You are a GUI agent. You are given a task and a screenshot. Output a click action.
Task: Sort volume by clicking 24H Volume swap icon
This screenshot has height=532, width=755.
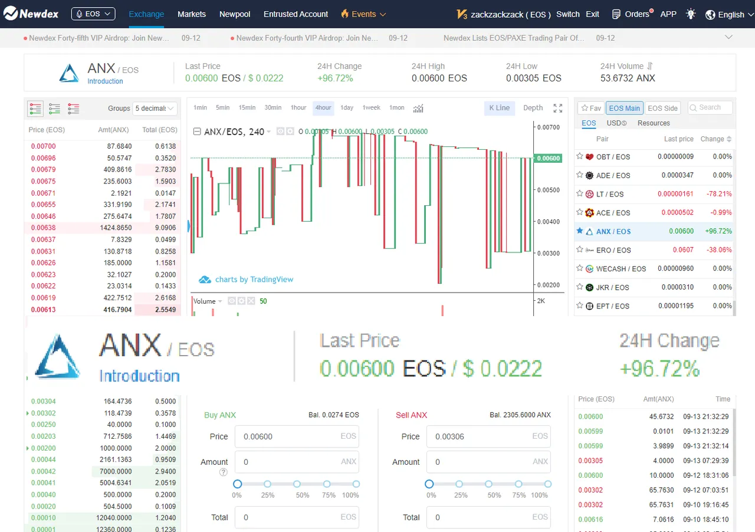[649, 66]
